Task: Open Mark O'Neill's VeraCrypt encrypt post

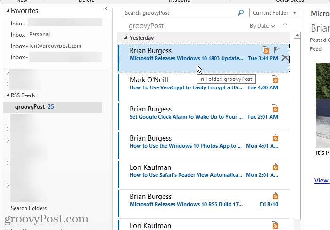Action: point(204,87)
